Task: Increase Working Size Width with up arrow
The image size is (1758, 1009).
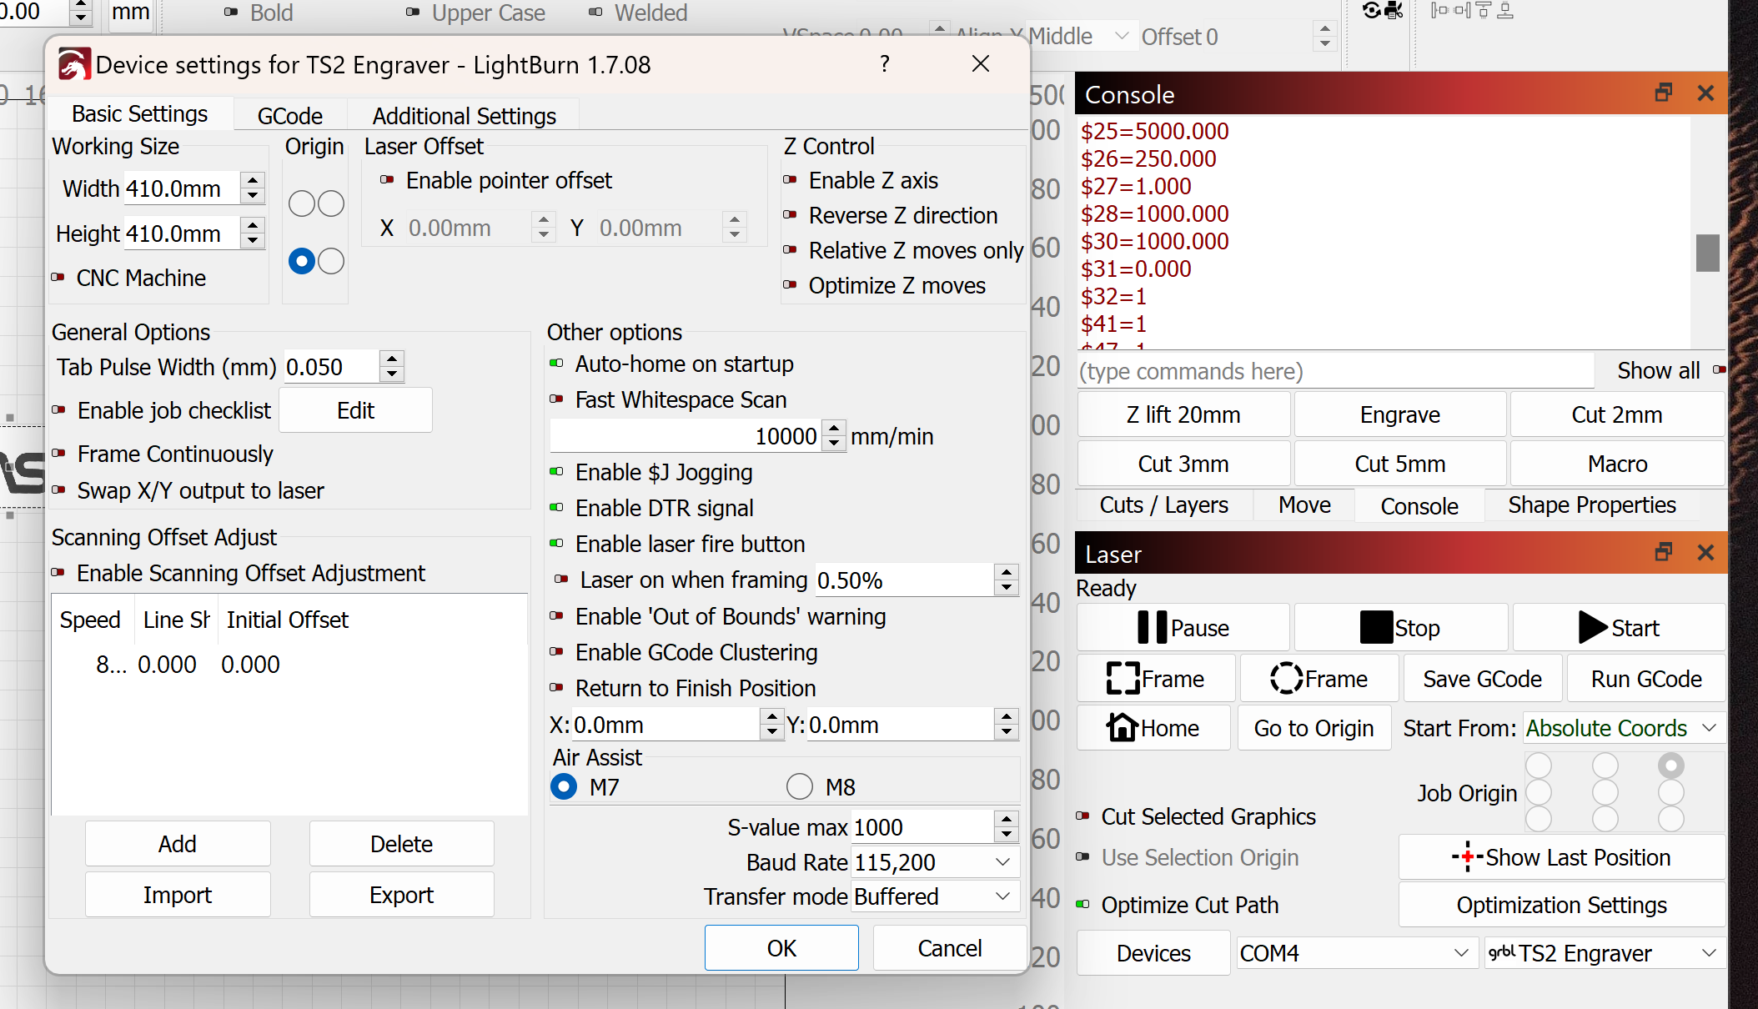Action: click(253, 180)
